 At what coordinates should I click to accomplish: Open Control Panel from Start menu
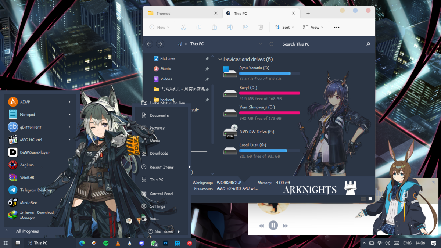click(161, 194)
